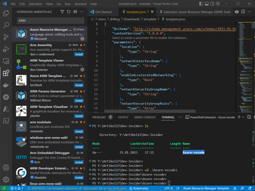The height and width of the screenshot is (191, 255).
Task: Install Azure ARM Template extension by Ed Elliott
Action: coord(79,85)
